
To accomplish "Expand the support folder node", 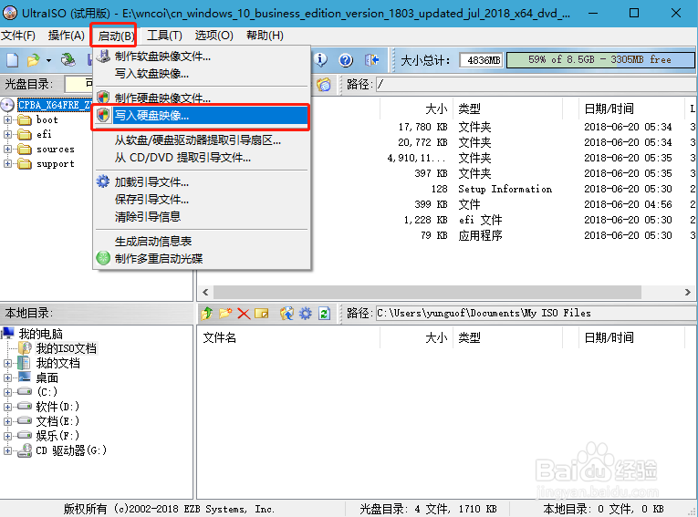I will pyautogui.click(x=7, y=164).
